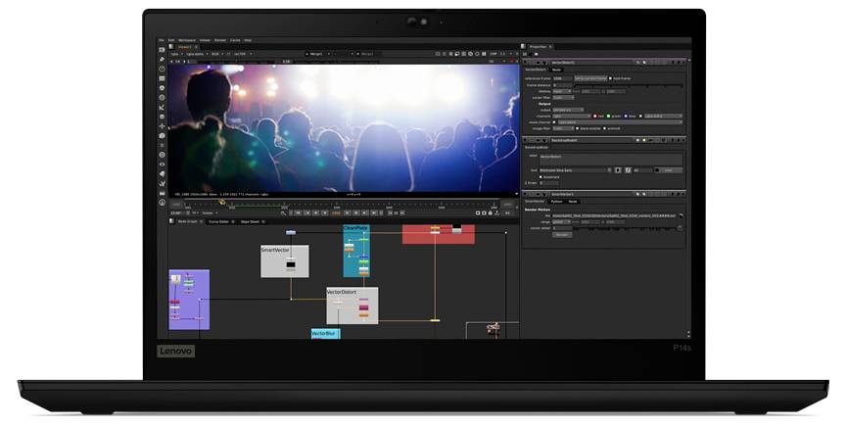Toggle the red channel checkbox
Image resolution: width=846 pixels, height=424 pixels.
click(x=595, y=116)
